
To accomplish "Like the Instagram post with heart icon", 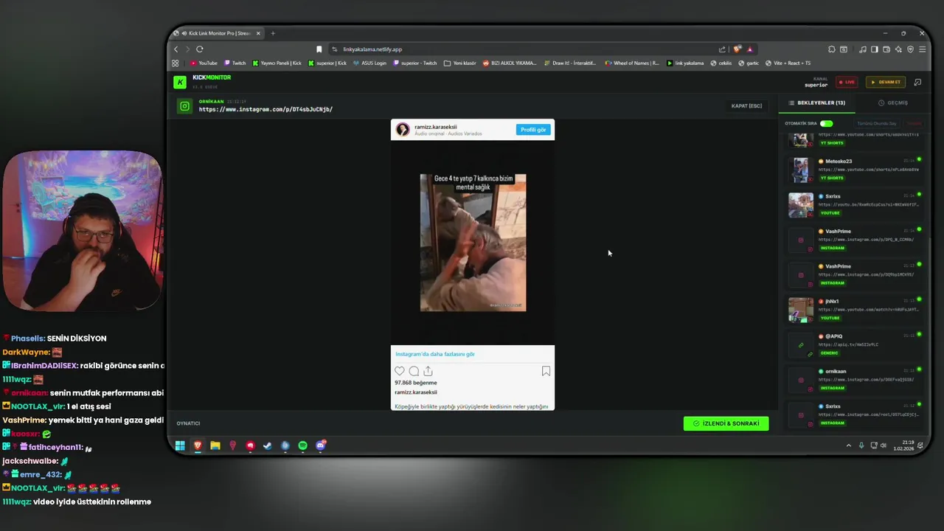I will click(400, 371).
